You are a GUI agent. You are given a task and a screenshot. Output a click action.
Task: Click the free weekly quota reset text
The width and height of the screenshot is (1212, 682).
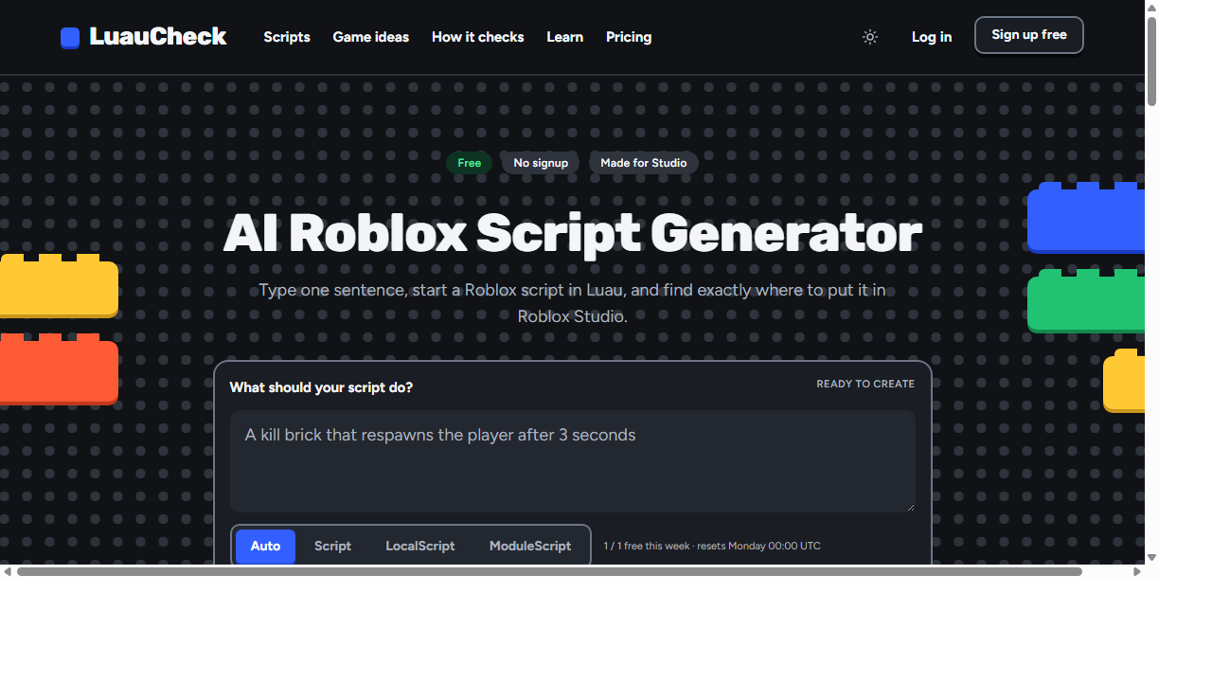[x=712, y=546]
